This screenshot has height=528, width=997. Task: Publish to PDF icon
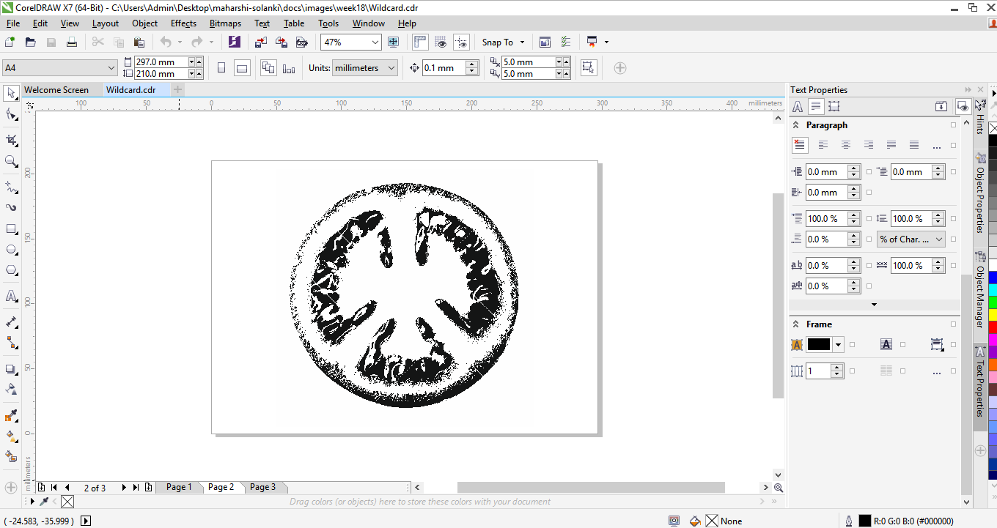click(301, 42)
